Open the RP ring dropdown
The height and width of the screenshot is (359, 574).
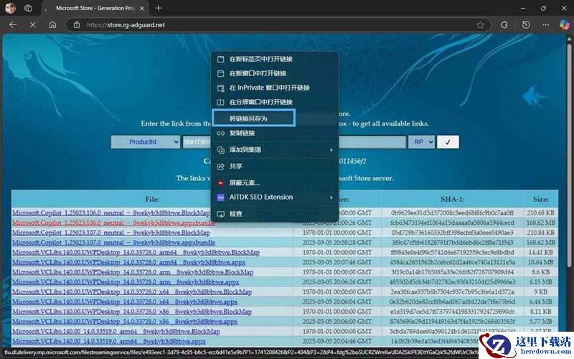point(421,141)
